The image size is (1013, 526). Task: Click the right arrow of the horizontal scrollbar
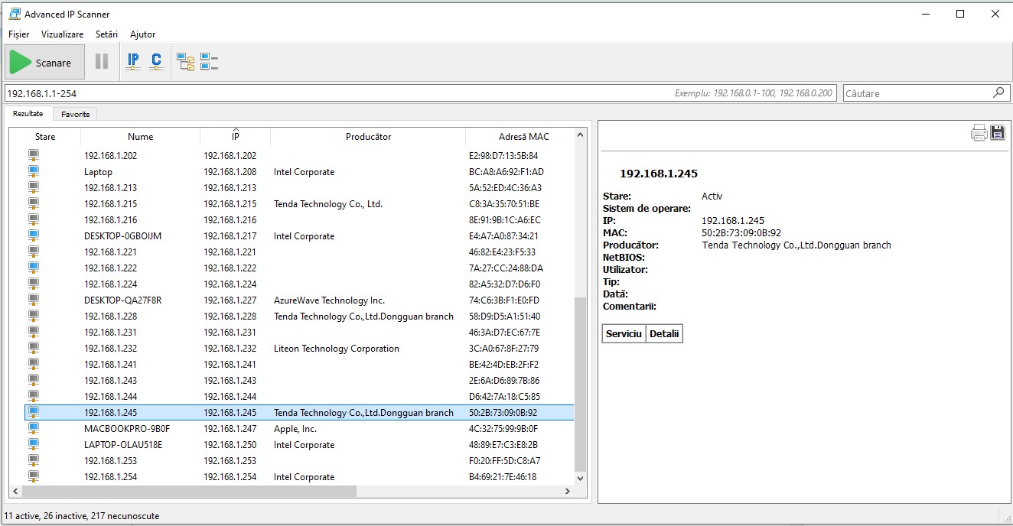point(567,492)
